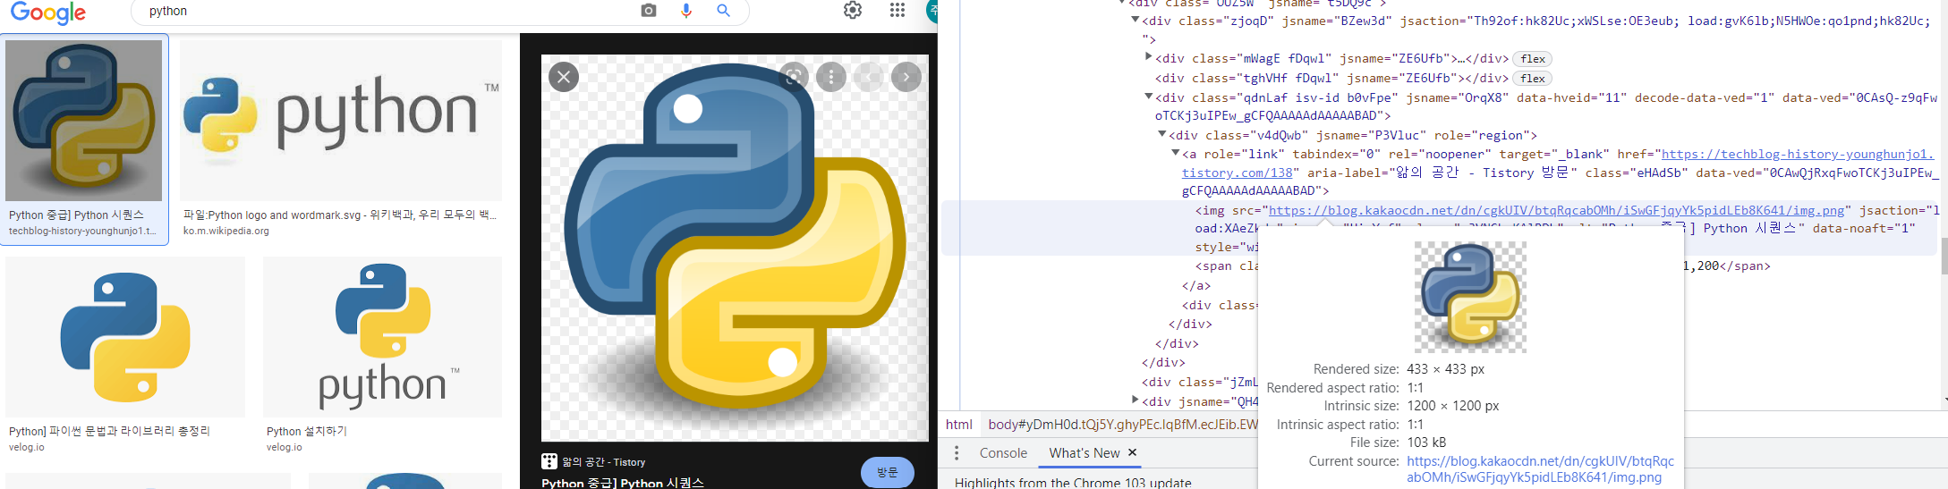Expand the mWagE fDqwl div node
This screenshot has height=489, width=1948.
click(x=1149, y=58)
